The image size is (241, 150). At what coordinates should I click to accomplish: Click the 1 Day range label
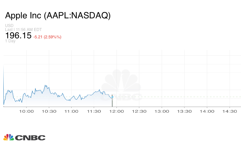tap(10, 41)
